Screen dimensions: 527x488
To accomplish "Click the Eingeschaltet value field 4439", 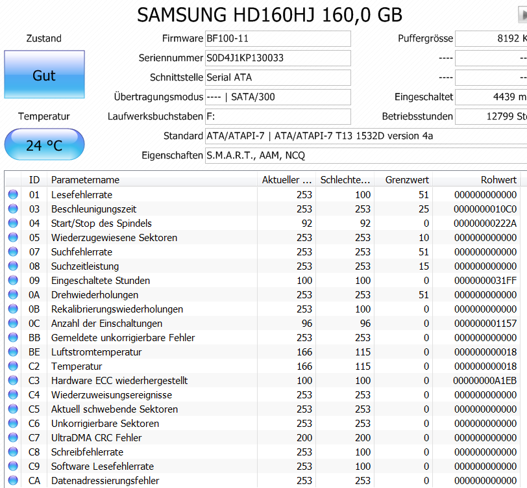I will pos(491,97).
